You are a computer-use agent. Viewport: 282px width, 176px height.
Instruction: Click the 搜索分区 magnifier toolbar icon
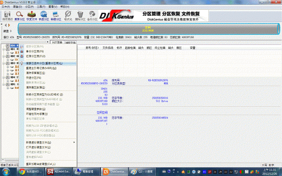(x=19, y=16)
